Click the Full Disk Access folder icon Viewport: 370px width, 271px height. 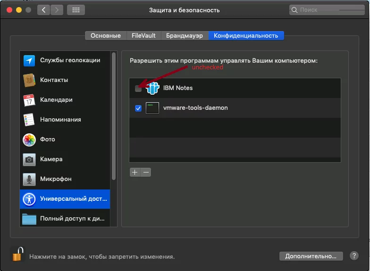[29, 219]
